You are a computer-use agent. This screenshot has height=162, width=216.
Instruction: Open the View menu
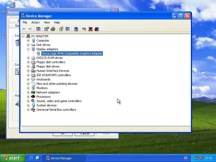pos(47,22)
